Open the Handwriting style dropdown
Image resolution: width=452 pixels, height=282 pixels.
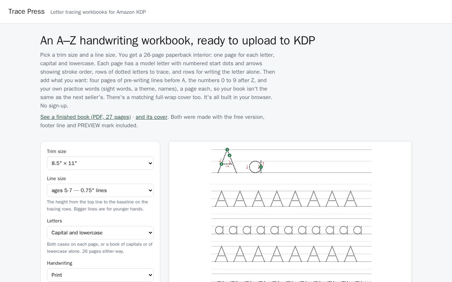click(x=100, y=275)
